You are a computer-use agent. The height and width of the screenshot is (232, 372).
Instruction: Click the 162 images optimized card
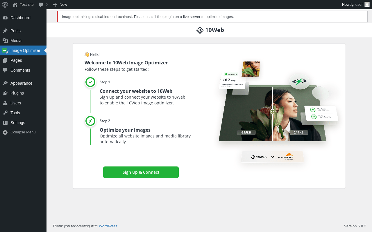click(233, 79)
